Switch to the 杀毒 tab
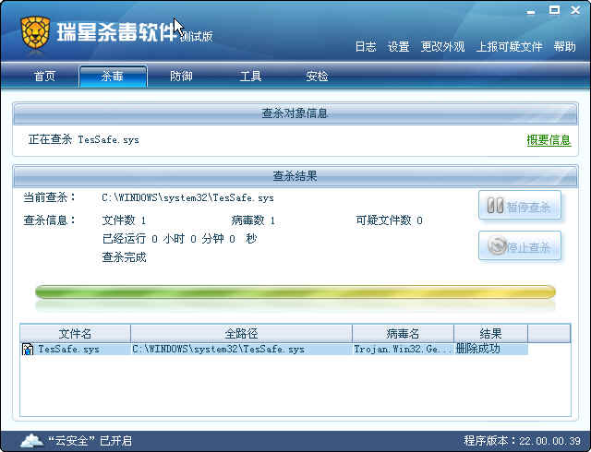This screenshot has width=591, height=452. pos(113,77)
